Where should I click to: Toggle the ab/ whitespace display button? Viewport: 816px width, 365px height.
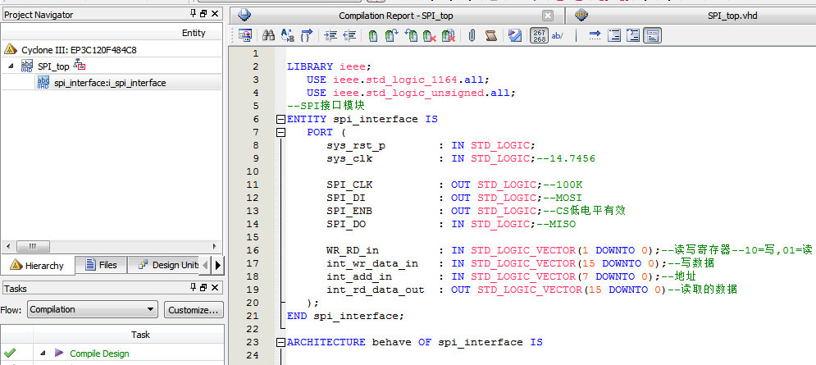tap(558, 35)
